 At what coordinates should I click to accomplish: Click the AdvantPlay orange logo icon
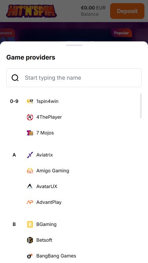coord(30,202)
